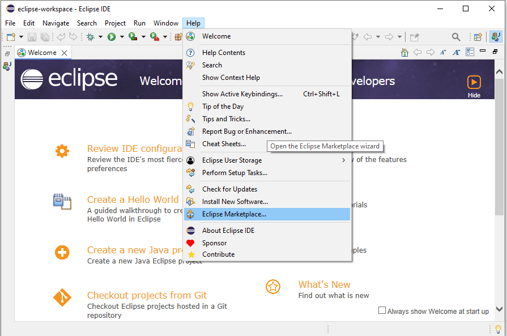Select Perform Setup Tasks... menu item
Viewport: 507px width, 336px height.
(x=267, y=173)
